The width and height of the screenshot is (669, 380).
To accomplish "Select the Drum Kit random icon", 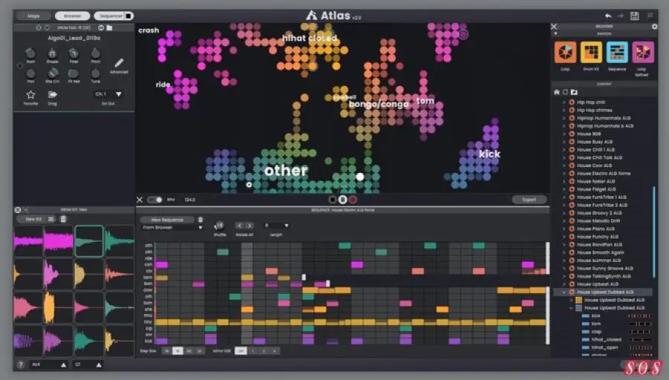I will point(591,52).
